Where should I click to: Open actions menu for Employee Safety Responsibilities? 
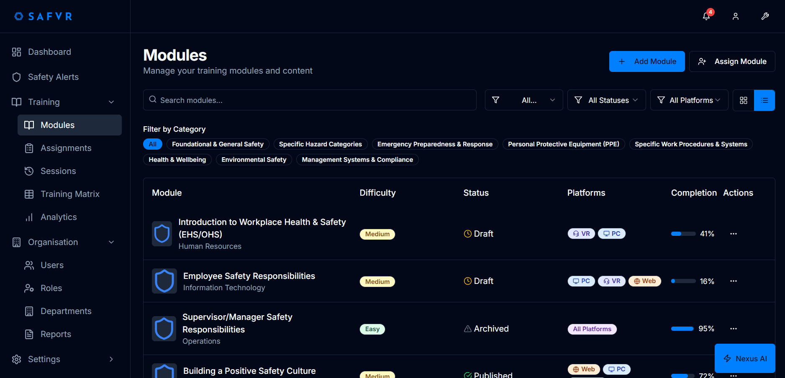(734, 281)
